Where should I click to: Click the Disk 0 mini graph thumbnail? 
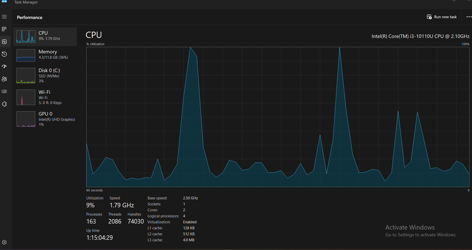click(26, 76)
